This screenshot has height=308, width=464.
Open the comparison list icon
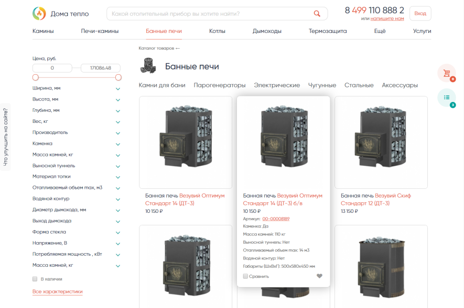[x=447, y=97]
